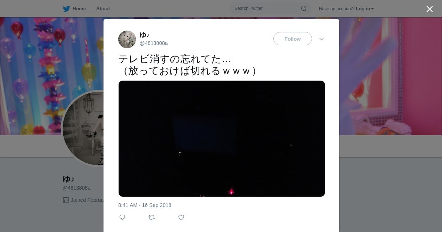Open the dark tweet photo
This screenshot has width=442, height=232.
pyautogui.click(x=222, y=138)
